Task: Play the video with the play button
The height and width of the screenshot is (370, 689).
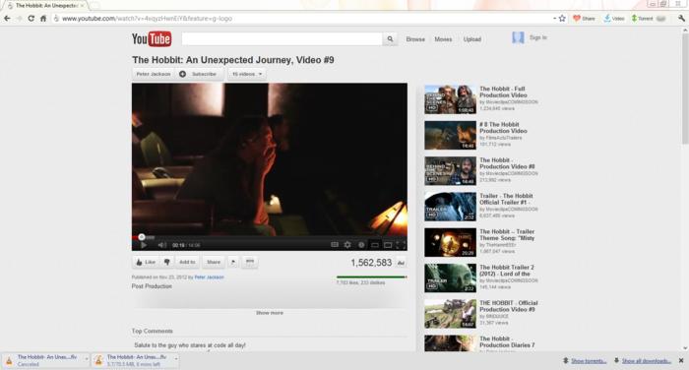Action: [x=144, y=245]
